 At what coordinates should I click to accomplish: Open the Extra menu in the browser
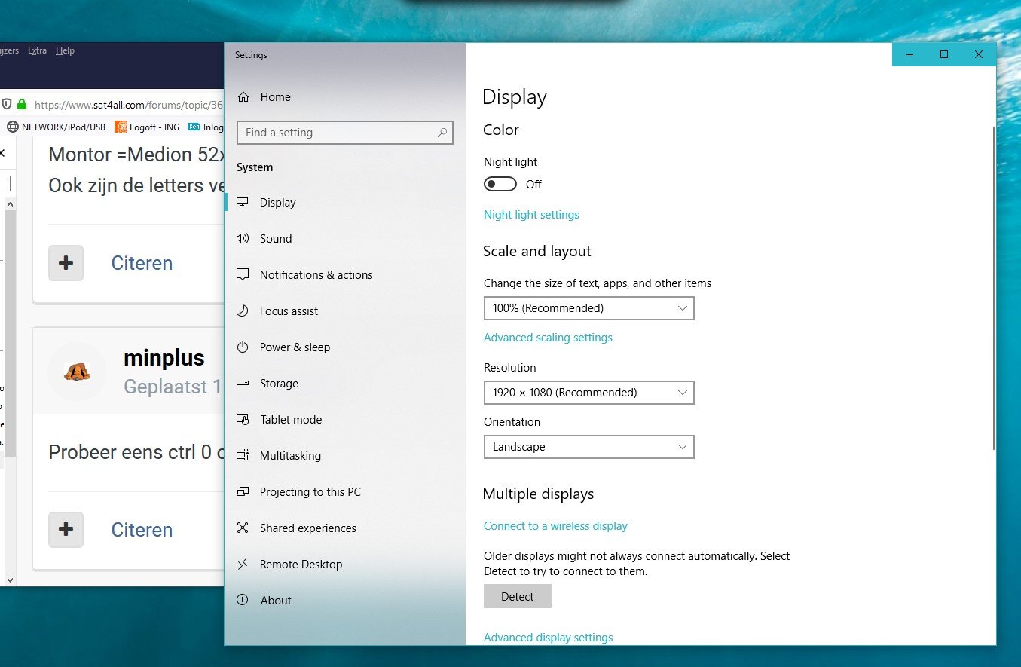tap(37, 50)
